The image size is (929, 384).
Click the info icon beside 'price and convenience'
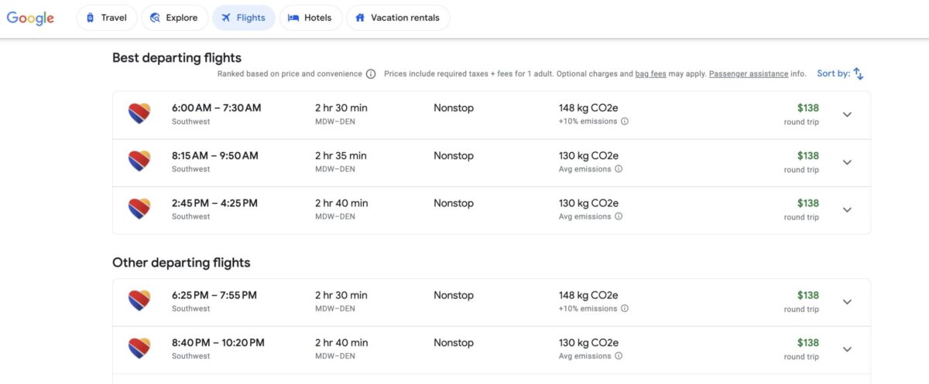pos(371,74)
